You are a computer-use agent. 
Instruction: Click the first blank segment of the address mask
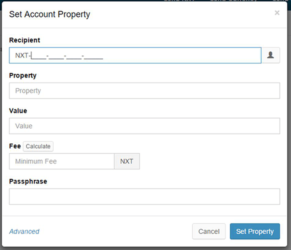click(39, 55)
